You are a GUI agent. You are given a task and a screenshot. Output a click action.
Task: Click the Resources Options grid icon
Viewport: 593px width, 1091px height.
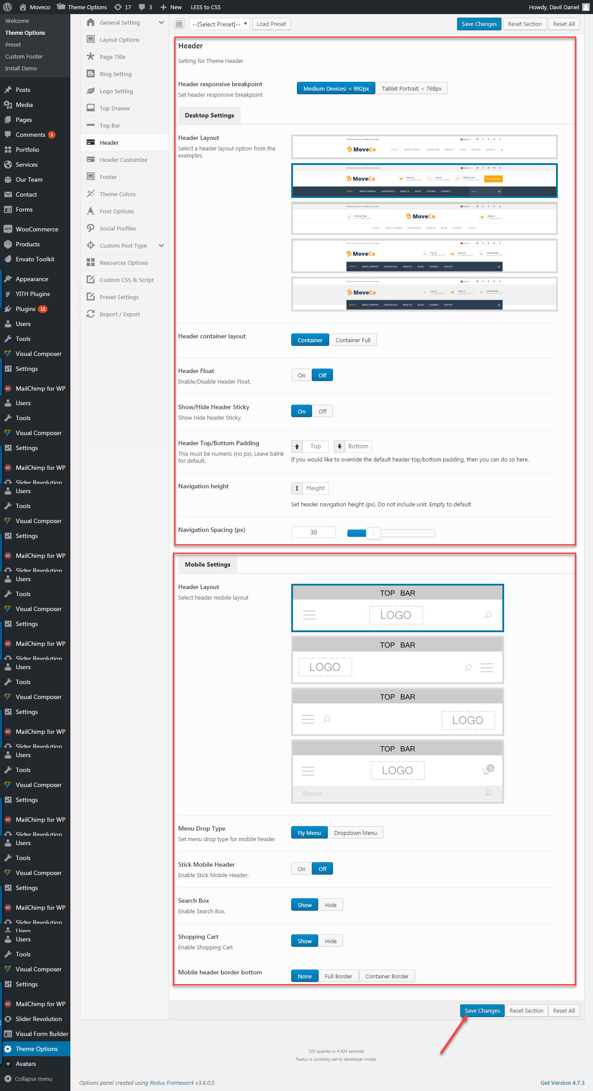(91, 262)
